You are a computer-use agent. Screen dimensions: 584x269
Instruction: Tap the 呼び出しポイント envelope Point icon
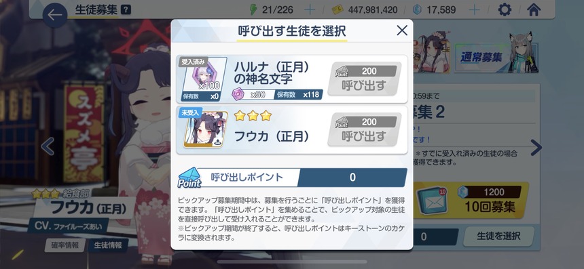pyautogui.click(x=189, y=178)
